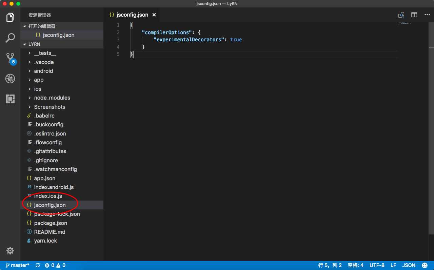Viewport: 434px width, 270px height.
Task: Open the Search view icon
Action: [10, 38]
